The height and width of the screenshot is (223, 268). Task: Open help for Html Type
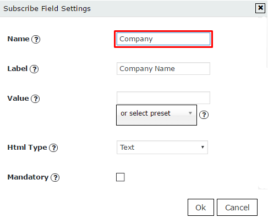[53, 148]
